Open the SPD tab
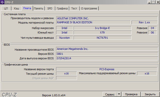Viewport: 160px width, 97px height. pyautogui.click(x=50, y=8)
